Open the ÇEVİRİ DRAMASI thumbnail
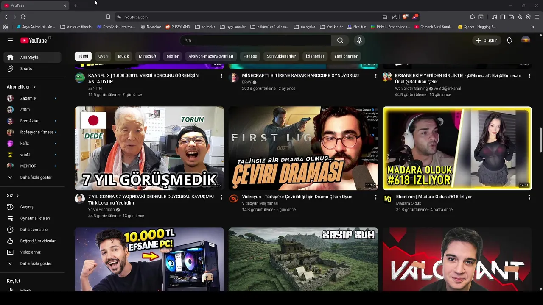This screenshot has width=543, height=305. pos(303,148)
